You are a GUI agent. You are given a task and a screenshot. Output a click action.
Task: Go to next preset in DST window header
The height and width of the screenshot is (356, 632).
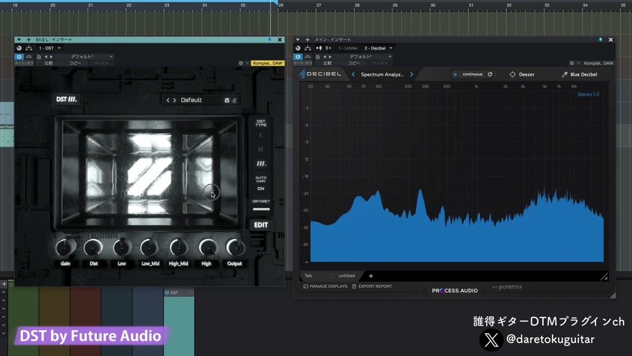[51, 57]
